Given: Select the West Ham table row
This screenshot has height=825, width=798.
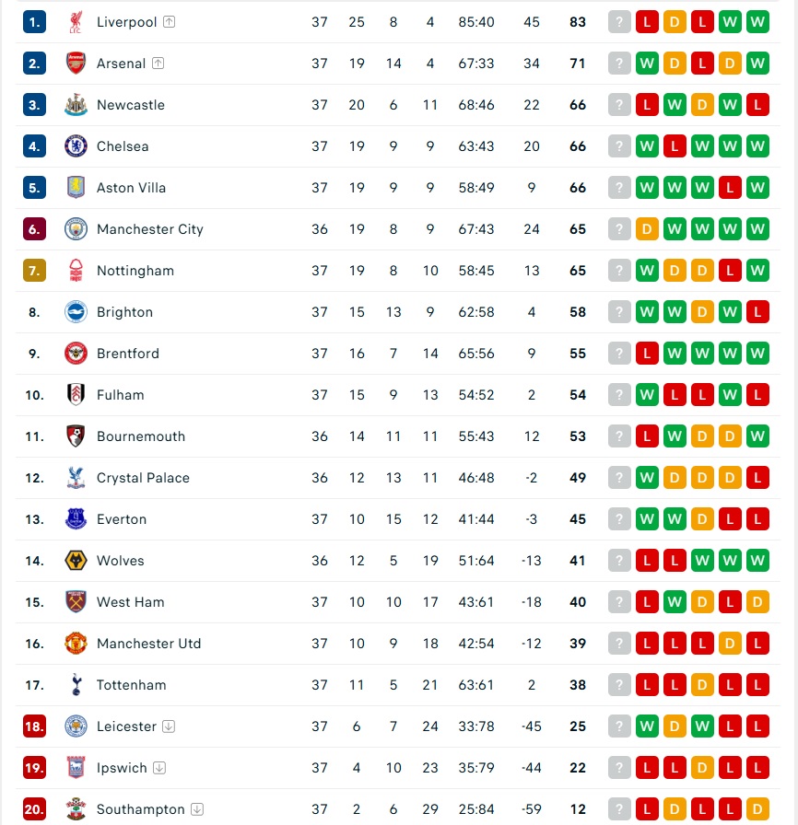Looking at the screenshot, I should point(398,602).
